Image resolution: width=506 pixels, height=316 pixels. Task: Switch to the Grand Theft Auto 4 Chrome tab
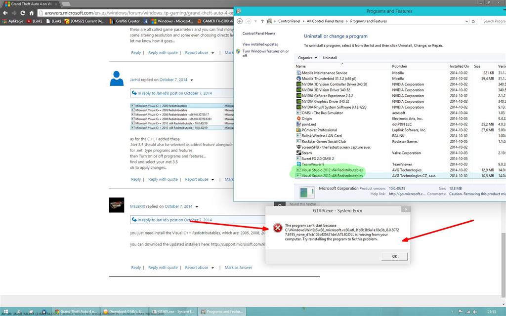(x=31, y=4)
